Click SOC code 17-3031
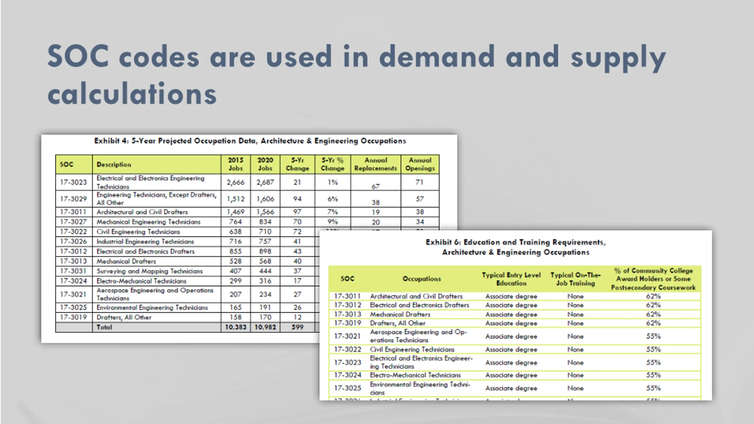 (x=73, y=271)
